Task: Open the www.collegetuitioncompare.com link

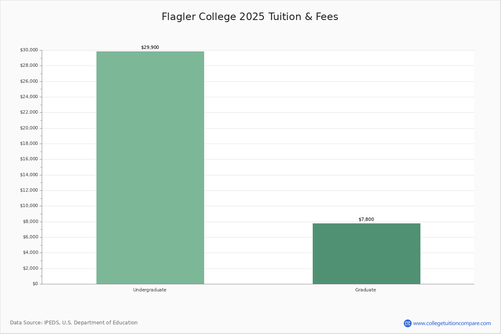Action: [452, 323]
